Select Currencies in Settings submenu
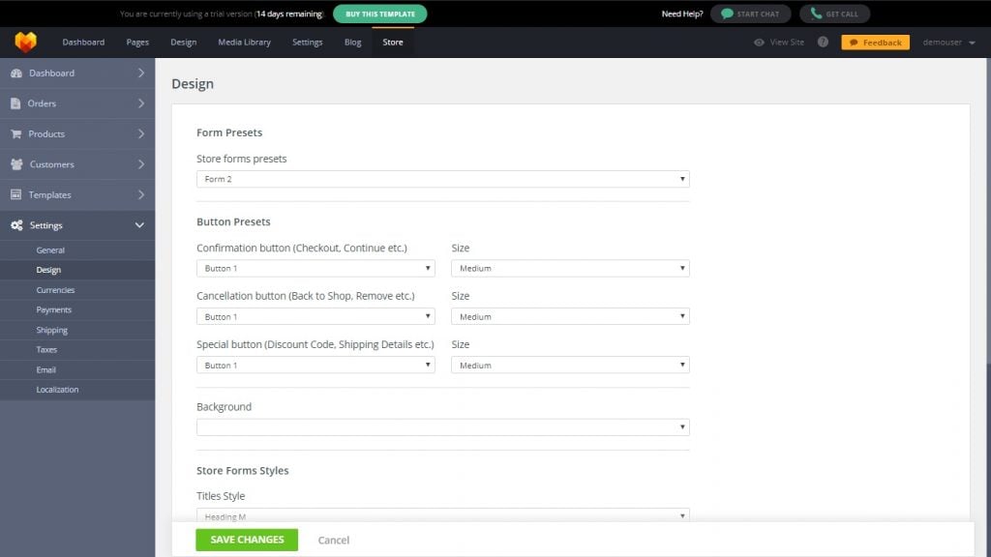Image resolution: width=991 pixels, height=557 pixels. 55,290
